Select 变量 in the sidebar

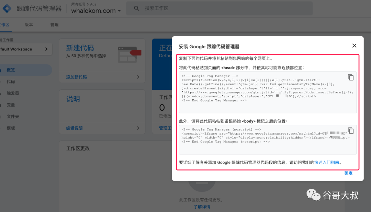11,105
